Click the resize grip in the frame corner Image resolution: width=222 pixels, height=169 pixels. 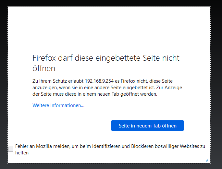[x=207, y=160]
